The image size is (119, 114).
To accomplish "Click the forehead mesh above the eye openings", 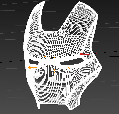I will point(53,45).
